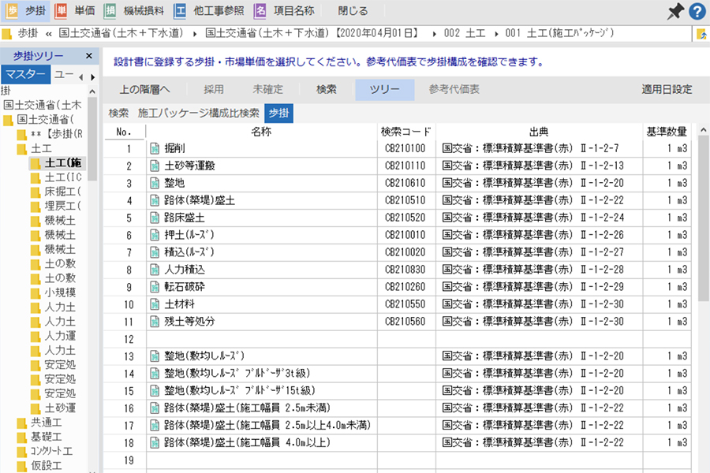Click the breadcrumb arrow before 002 土工
The width and height of the screenshot is (710, 473).
click(x=434, y=34)
